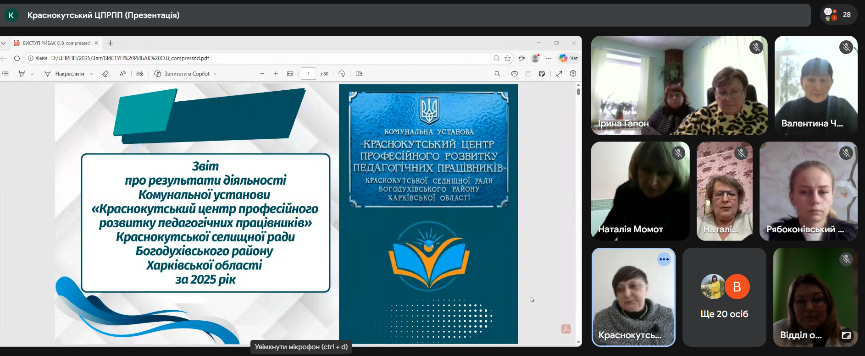Open the Запитати в Copilot dropdown arrow
Screen dimensions: 865x356
coord(215,74)
